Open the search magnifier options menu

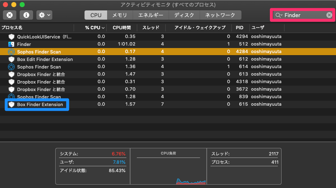point(279,15)
